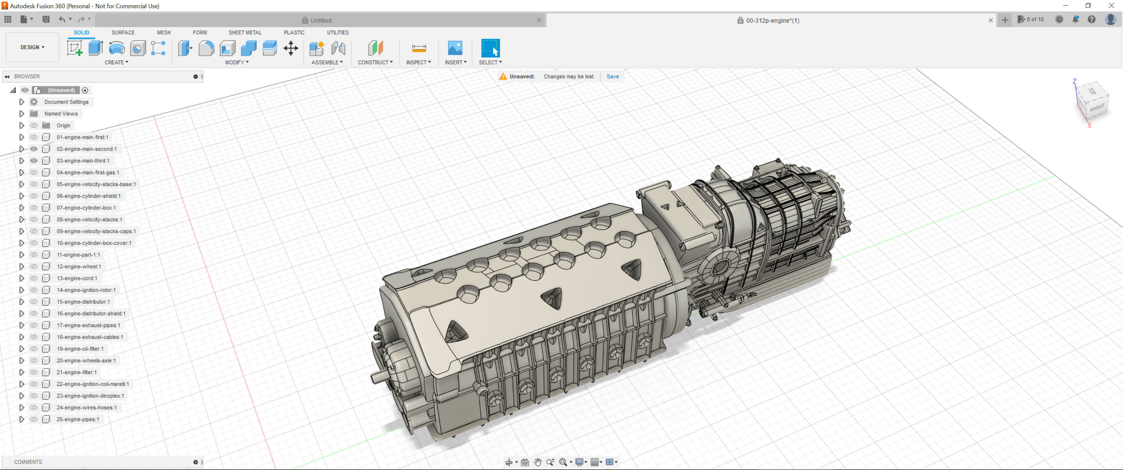Click the RIGHT face of ViewCube

pyautogui.click(x=1097, y=108)
